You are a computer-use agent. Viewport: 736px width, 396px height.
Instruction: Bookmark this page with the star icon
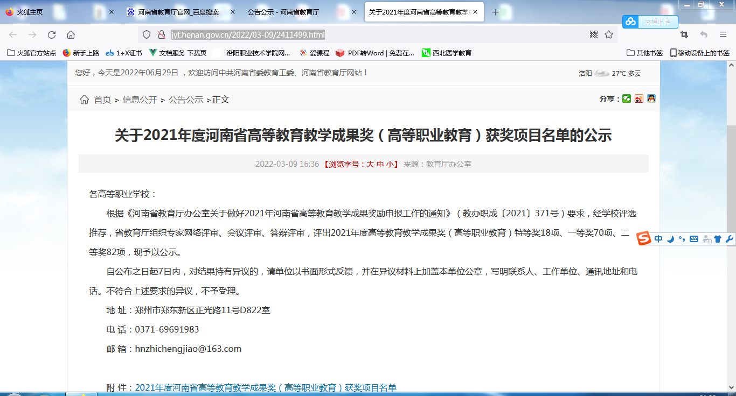click(609, 35)
